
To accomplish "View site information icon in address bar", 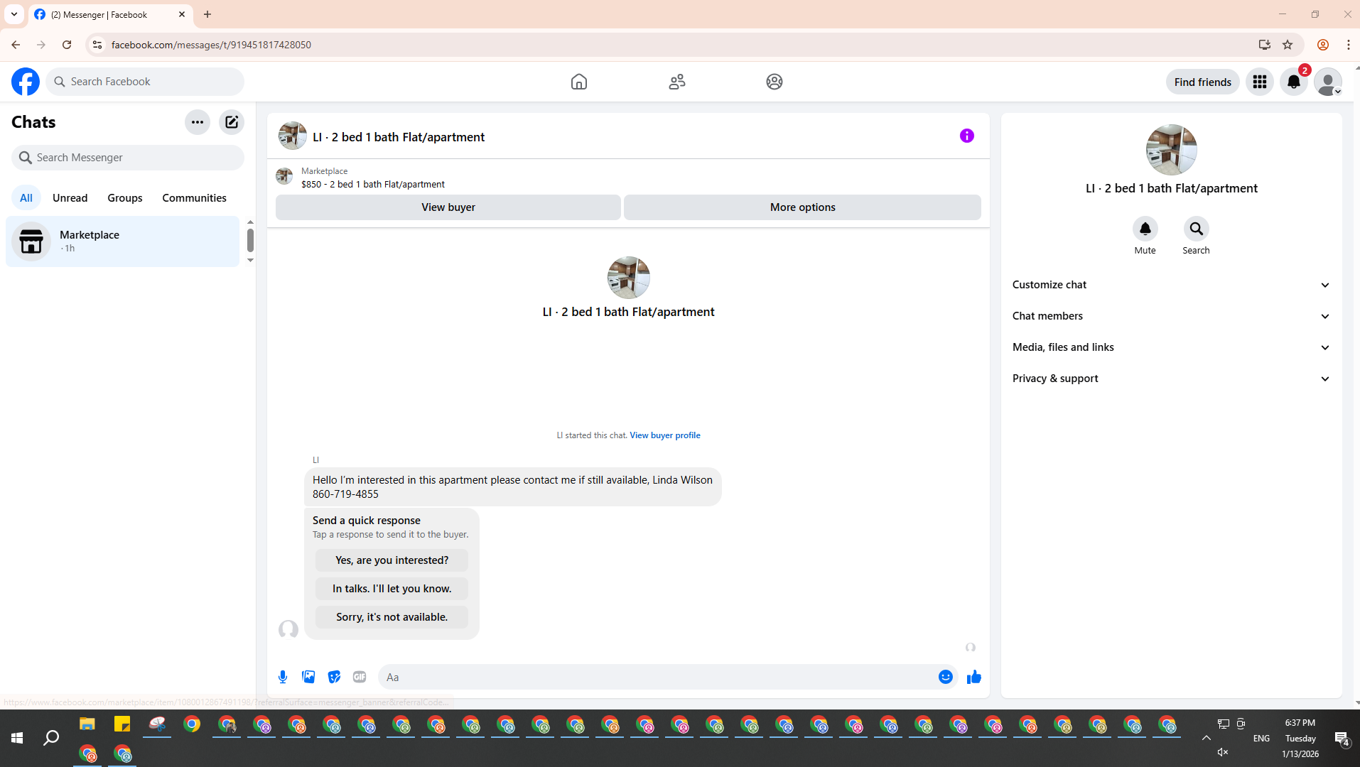I will [97, 45].
